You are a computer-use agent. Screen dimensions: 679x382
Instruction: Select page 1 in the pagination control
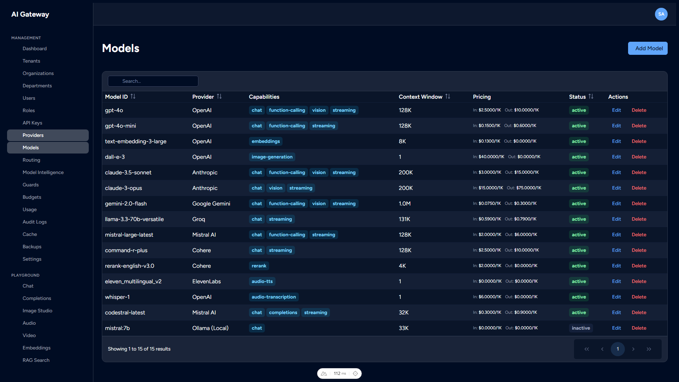coord(618,349)
